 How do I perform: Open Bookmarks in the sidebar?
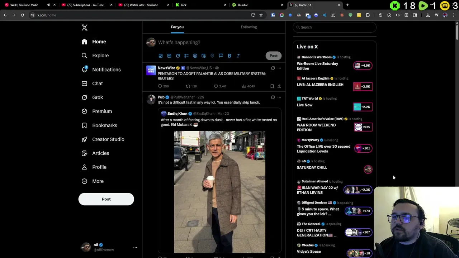pyautogui.click(x=99, y=125)
